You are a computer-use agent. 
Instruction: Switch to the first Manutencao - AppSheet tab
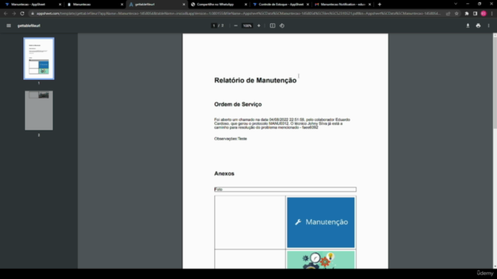click(32, 5)
